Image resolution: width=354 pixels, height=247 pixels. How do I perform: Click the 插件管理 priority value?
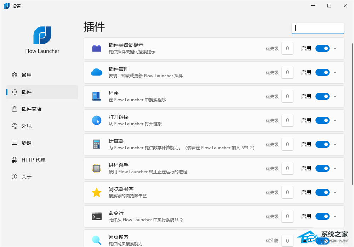click(287, 72)
